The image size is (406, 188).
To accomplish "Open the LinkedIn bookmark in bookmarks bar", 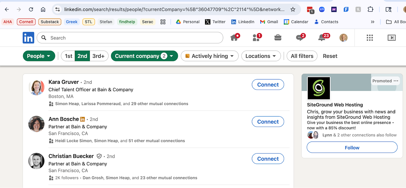I will [242, 22].
